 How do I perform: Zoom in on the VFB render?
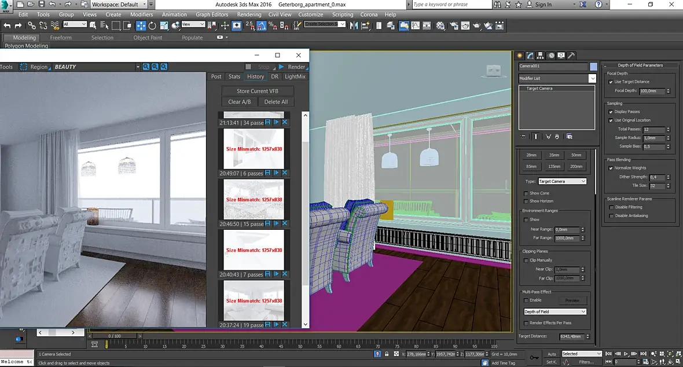tap(146, 67)
